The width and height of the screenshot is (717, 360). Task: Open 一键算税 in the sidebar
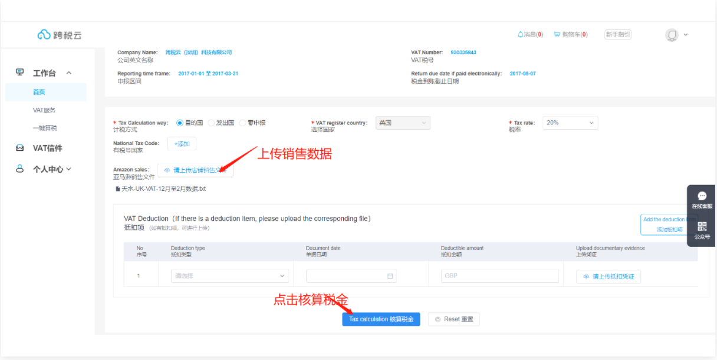coord(44,128)
